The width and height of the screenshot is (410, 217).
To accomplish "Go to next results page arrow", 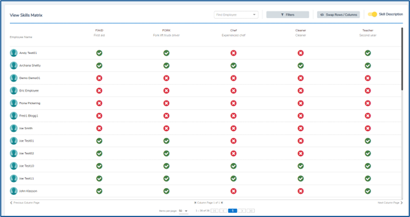I will (x=242, y=211).
